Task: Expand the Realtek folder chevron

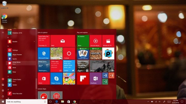Action: (34, 42)
